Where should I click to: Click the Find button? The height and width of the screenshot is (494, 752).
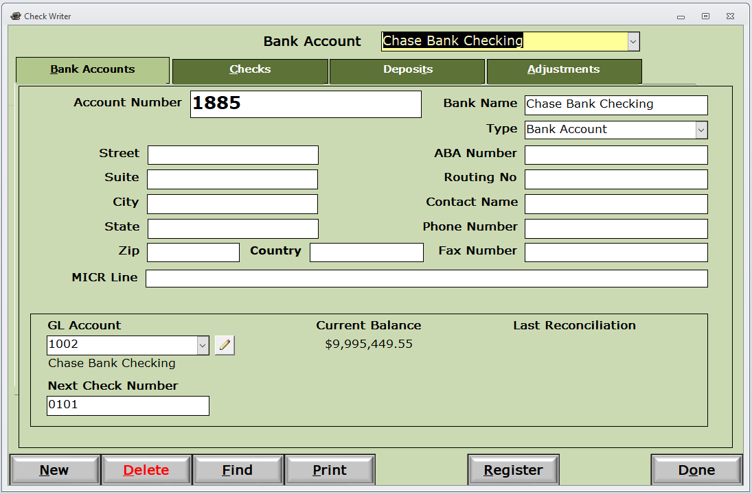pos(238,469)
